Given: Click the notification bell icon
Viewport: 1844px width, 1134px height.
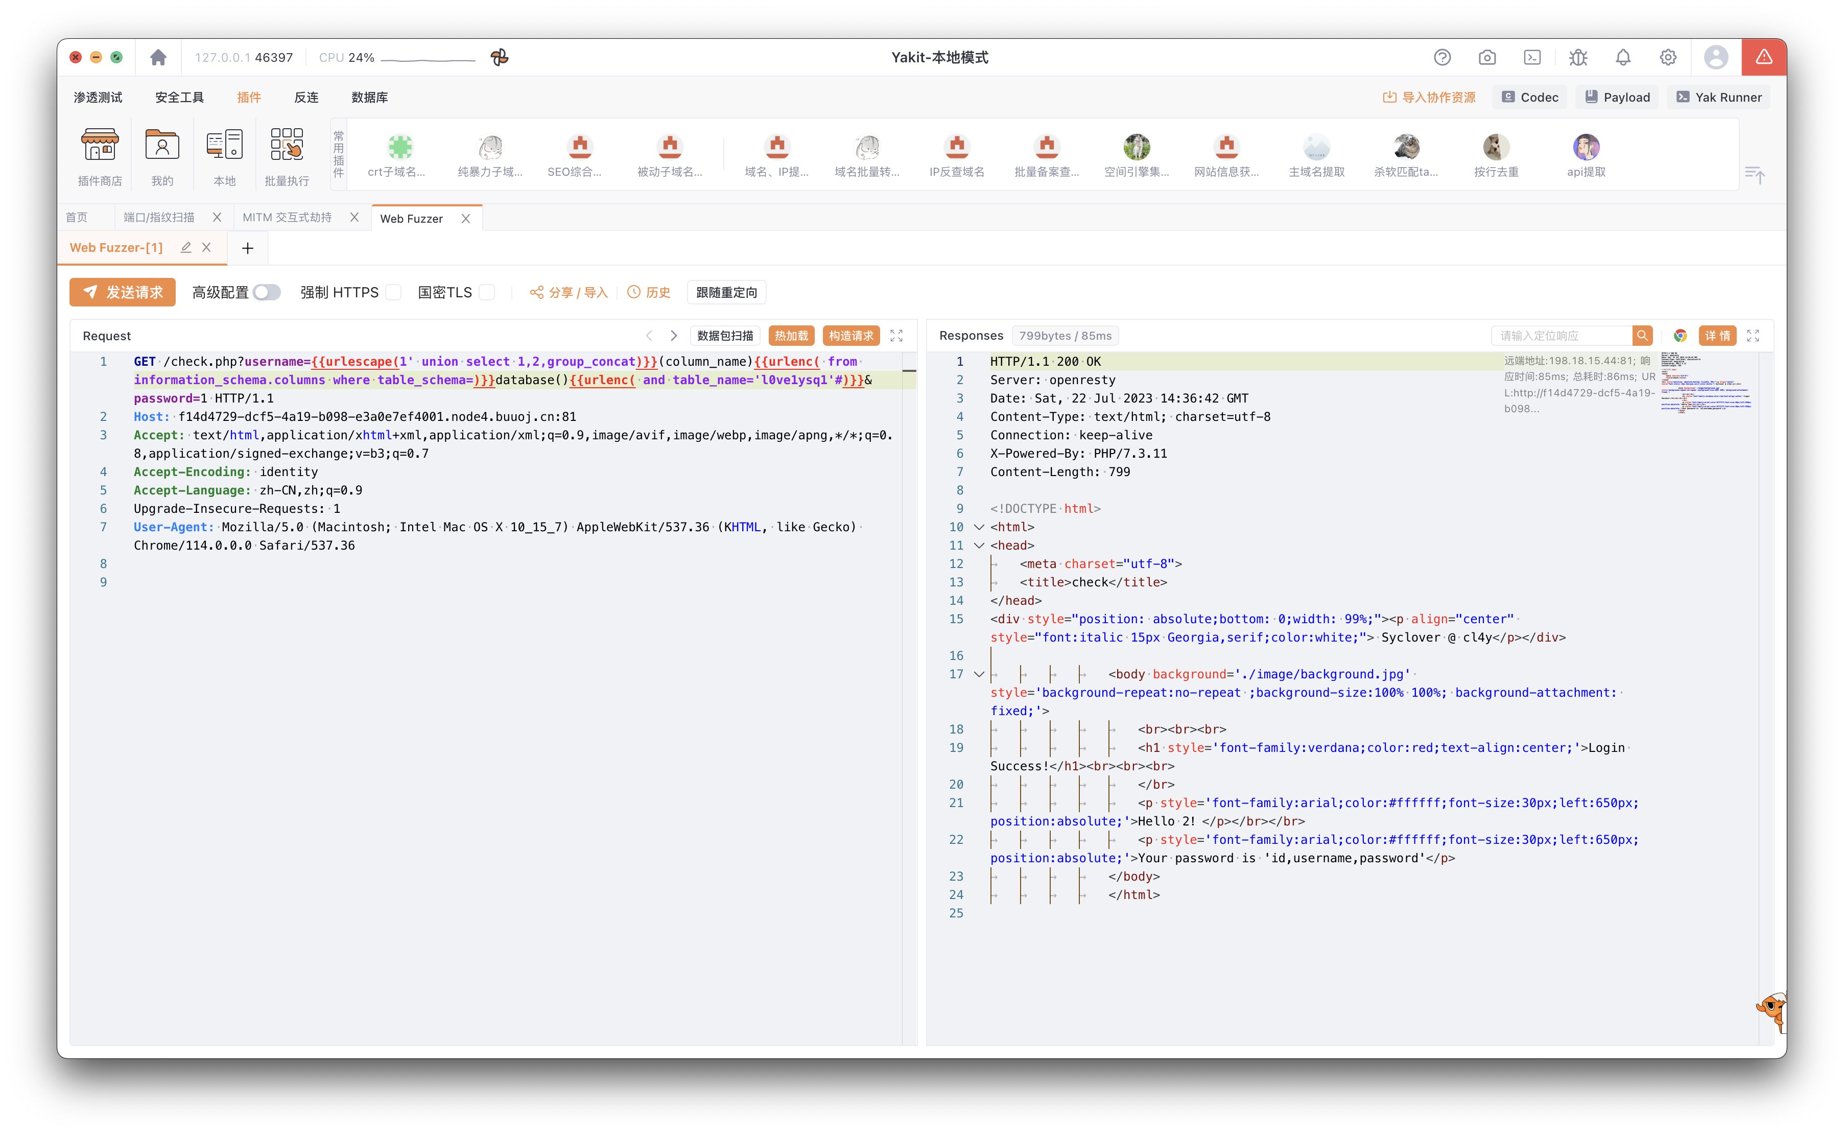Looking at the screenshot, I should 1623,58.
